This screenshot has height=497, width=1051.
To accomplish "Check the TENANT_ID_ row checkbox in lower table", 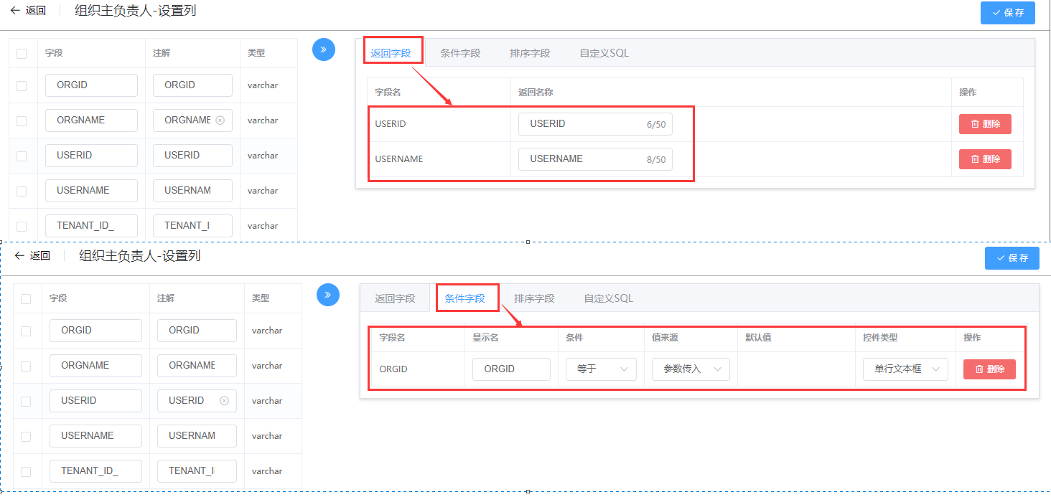I will (26, 472).
